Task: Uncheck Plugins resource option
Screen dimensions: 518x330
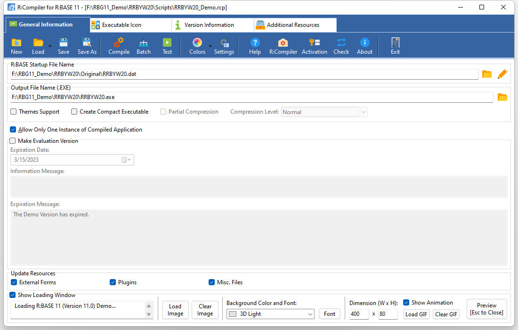Action: [113, 282]
